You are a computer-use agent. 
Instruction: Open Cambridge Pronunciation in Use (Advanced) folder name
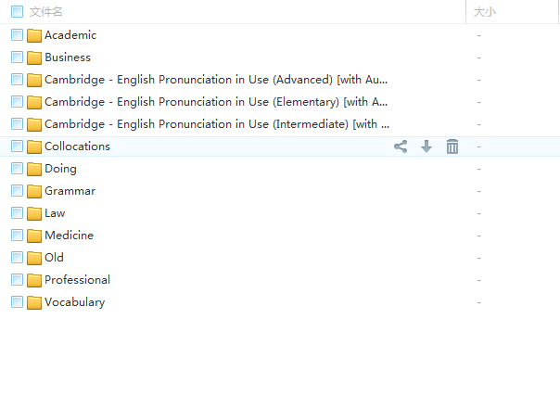(216, 80)
